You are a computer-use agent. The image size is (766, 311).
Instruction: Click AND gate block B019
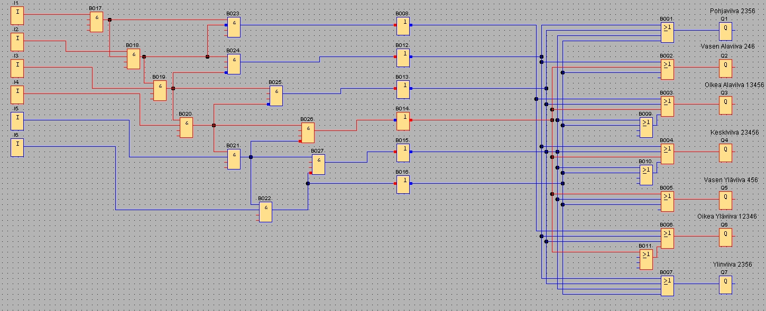tap(160, 91)
